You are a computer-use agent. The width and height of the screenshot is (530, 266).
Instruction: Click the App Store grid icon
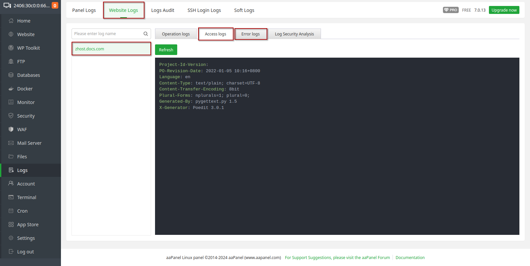point(11,224)
